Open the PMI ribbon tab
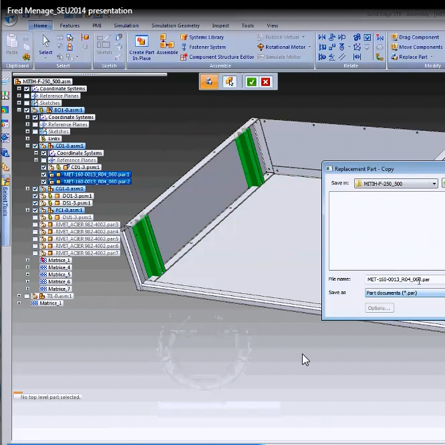The image size is (445, 445). click(x=97, y=25)
